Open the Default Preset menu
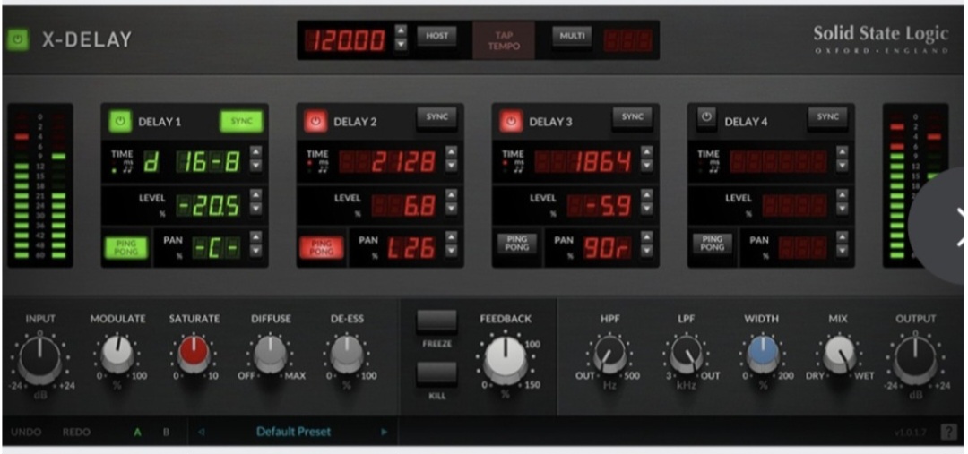The image size is (968, 454). 293,432
